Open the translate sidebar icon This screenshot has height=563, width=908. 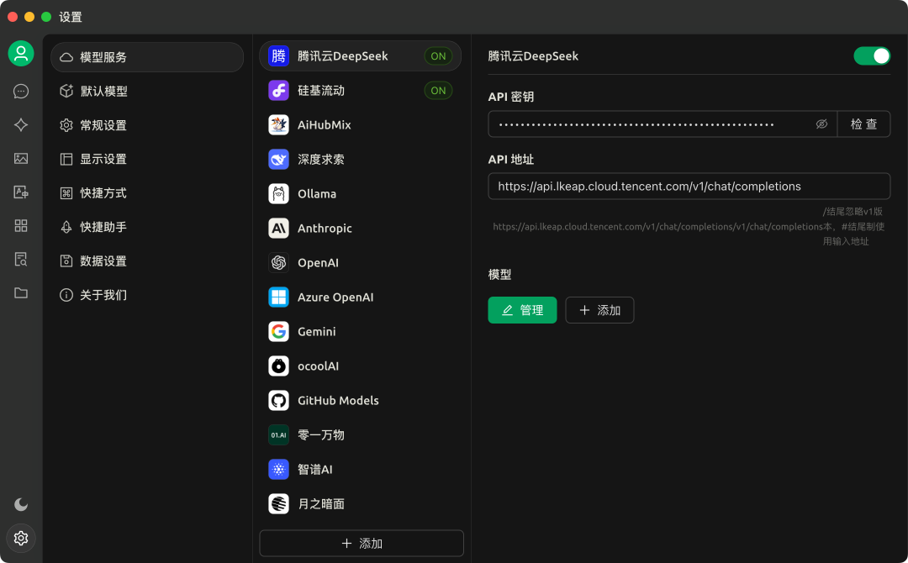21,192
